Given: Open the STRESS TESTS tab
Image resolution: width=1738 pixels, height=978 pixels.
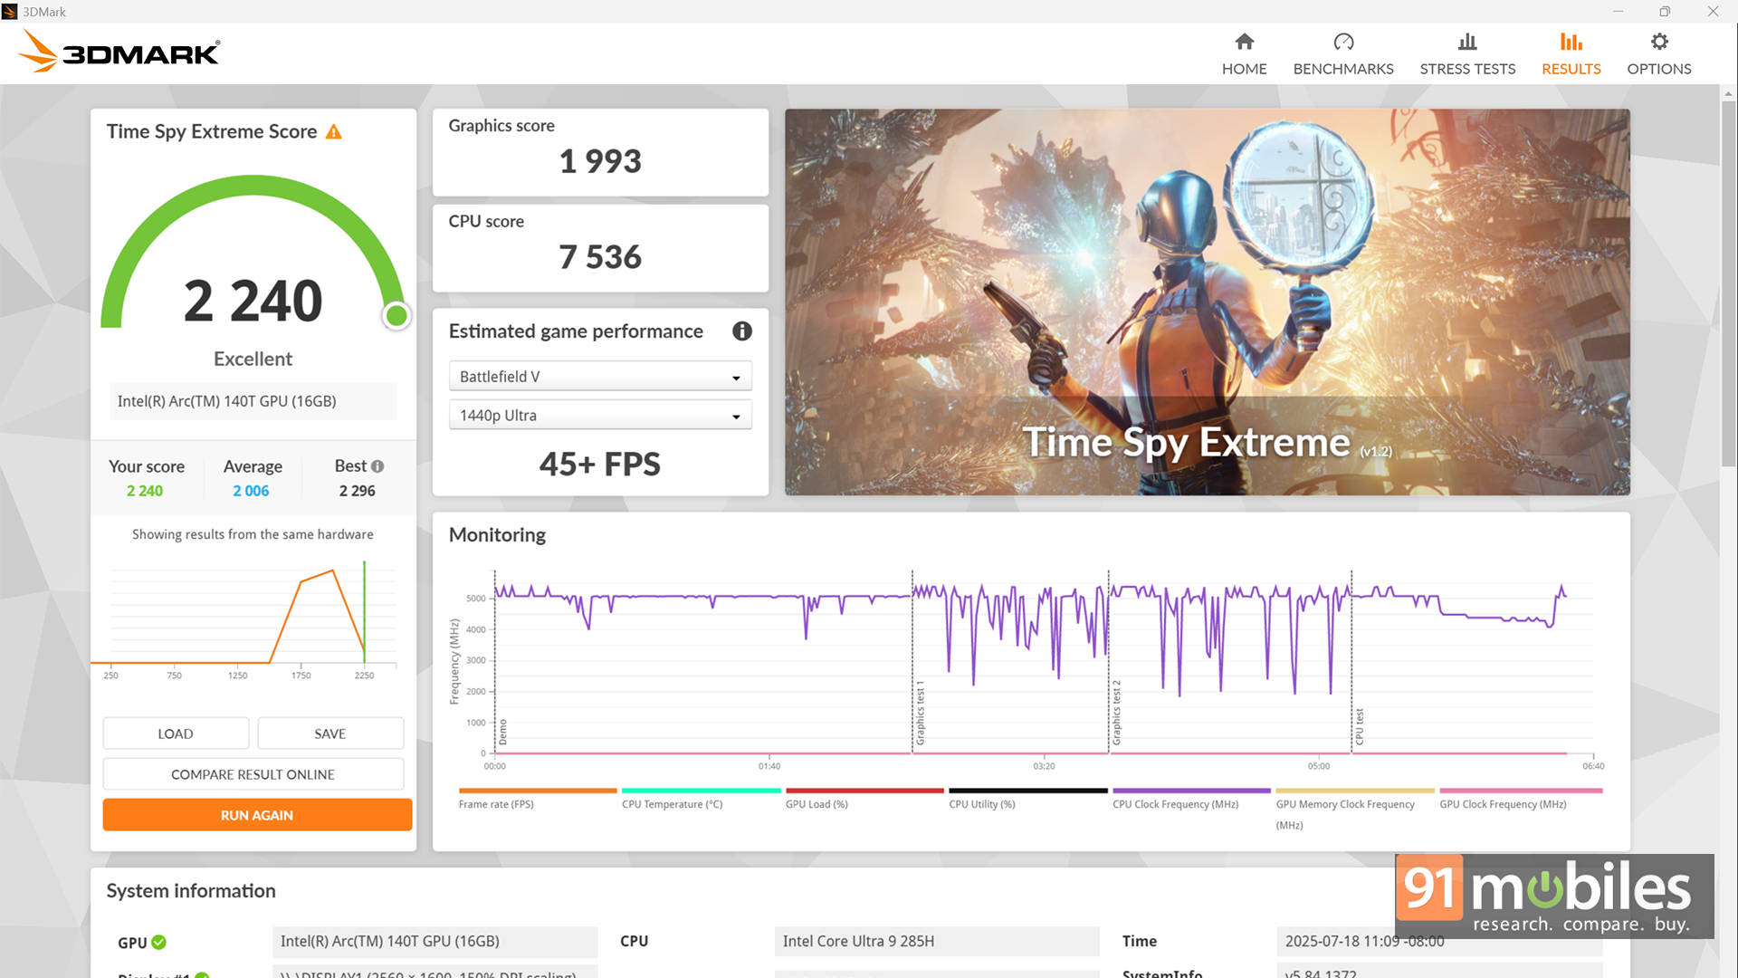Looking at the screenshot, I should point(1467,54).
